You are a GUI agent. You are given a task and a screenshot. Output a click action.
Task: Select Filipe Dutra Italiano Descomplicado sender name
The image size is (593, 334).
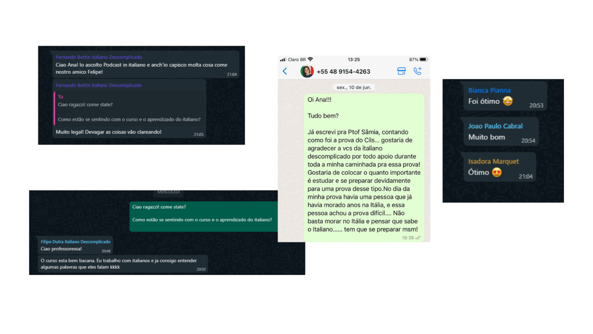click(76, 242)
